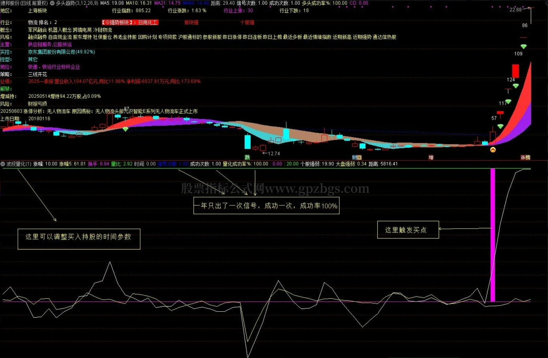Click the 财回 event marker on chart axis
The height and width of the screenshot is (358, 548).
[357, 157]
